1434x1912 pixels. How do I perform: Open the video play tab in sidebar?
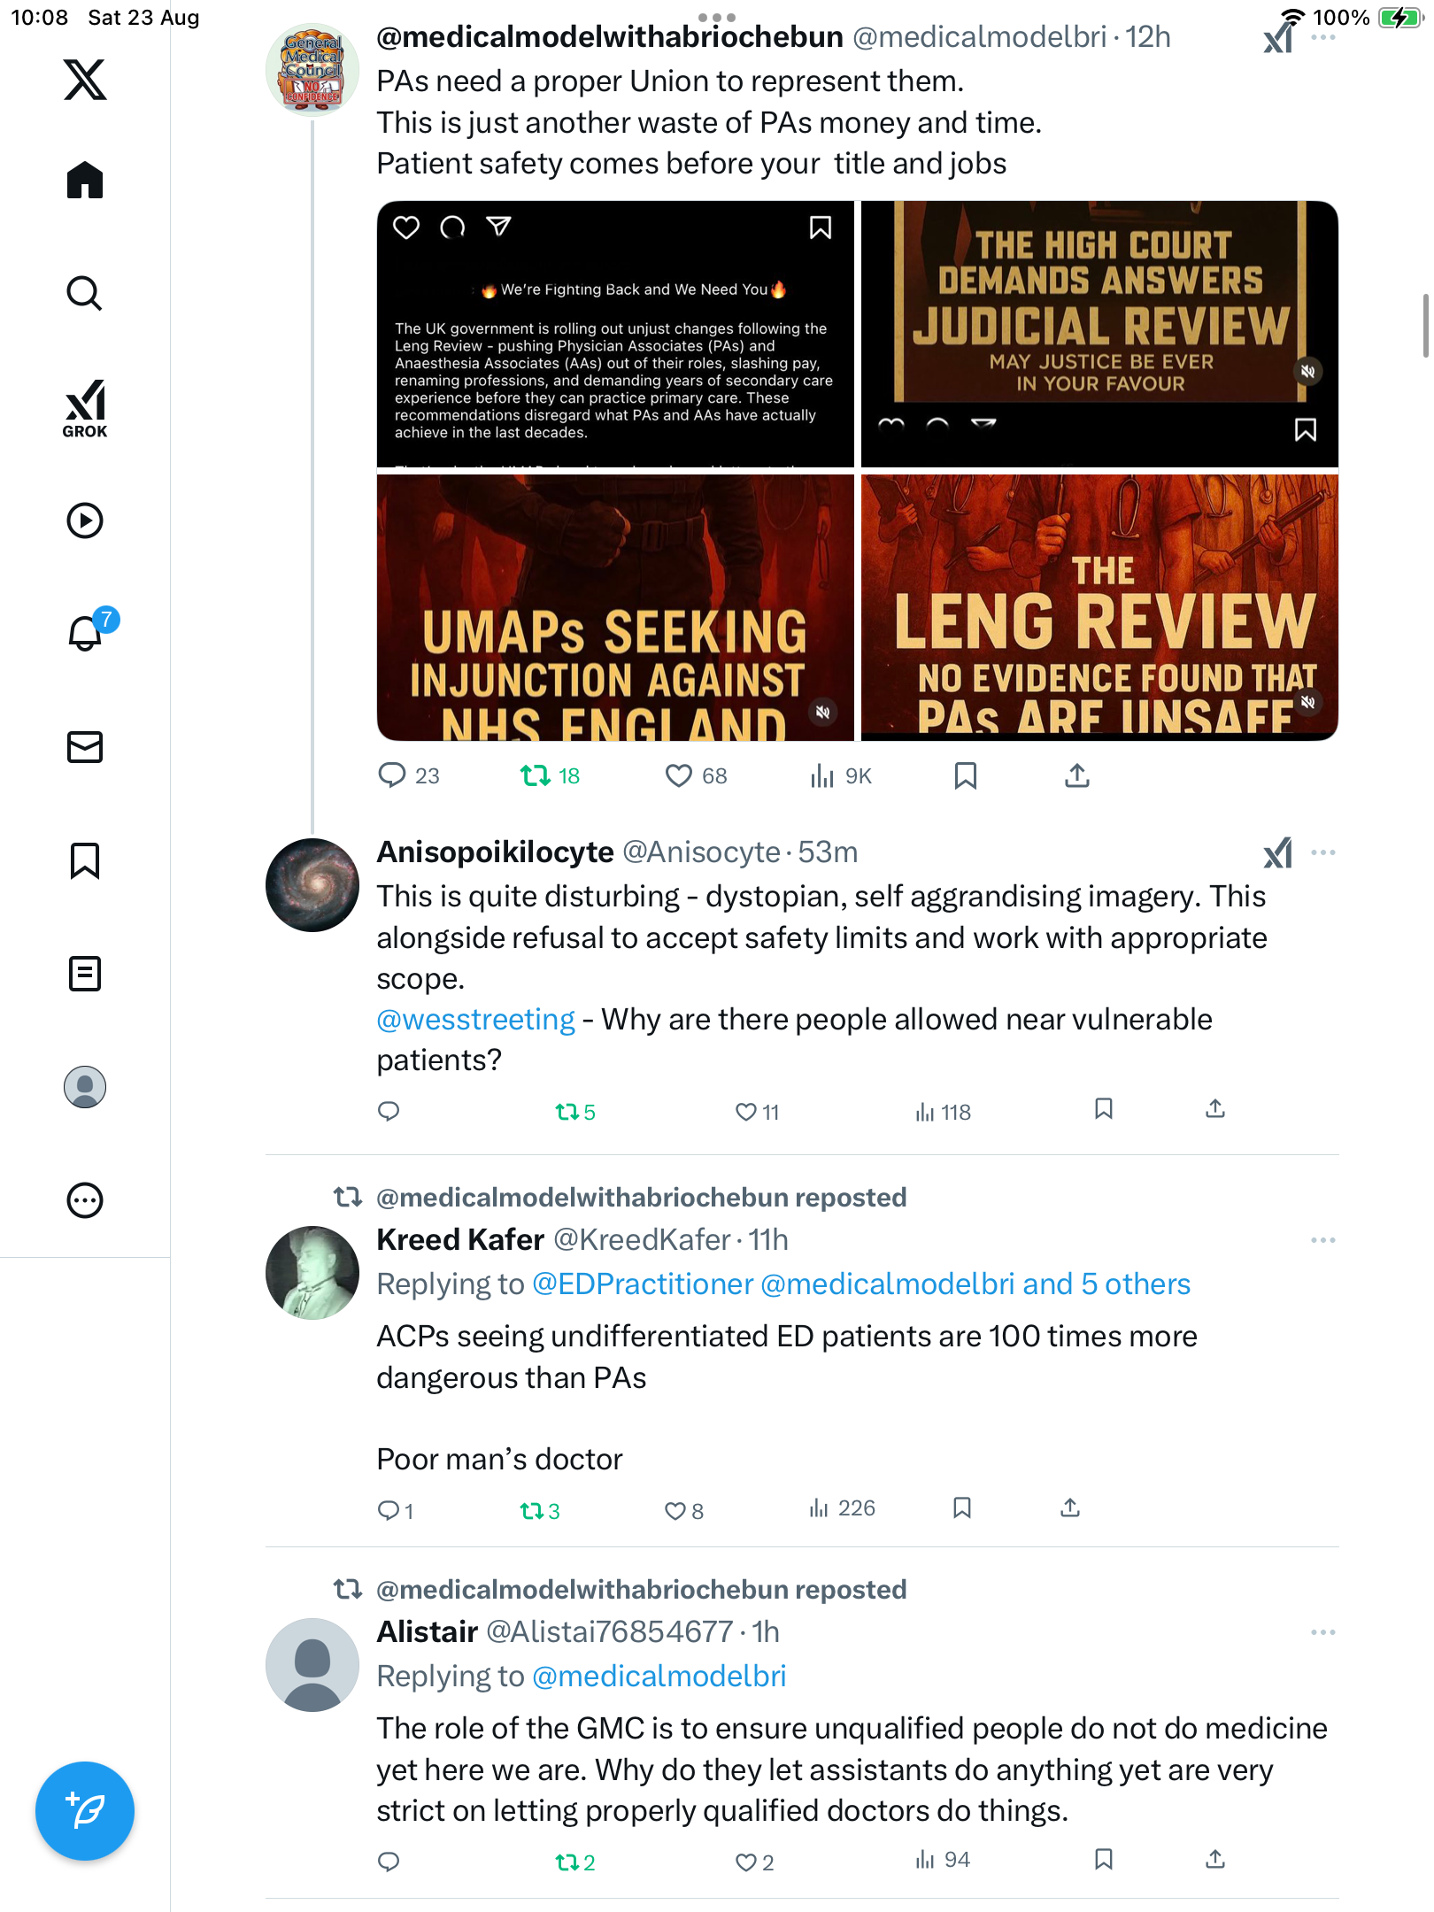(x=85, y=520)
